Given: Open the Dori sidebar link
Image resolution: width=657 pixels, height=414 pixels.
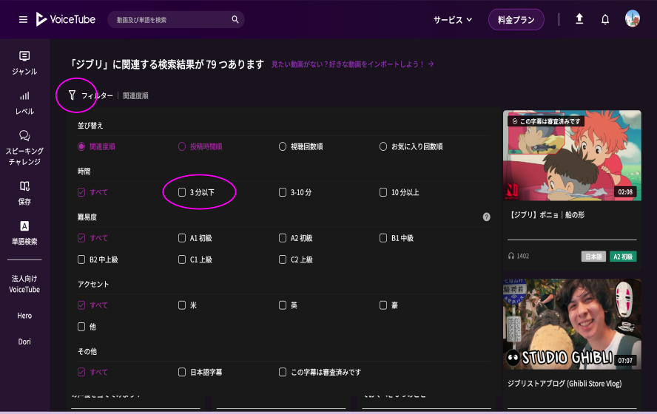Looking at the screenshot, I should point(24,342).
